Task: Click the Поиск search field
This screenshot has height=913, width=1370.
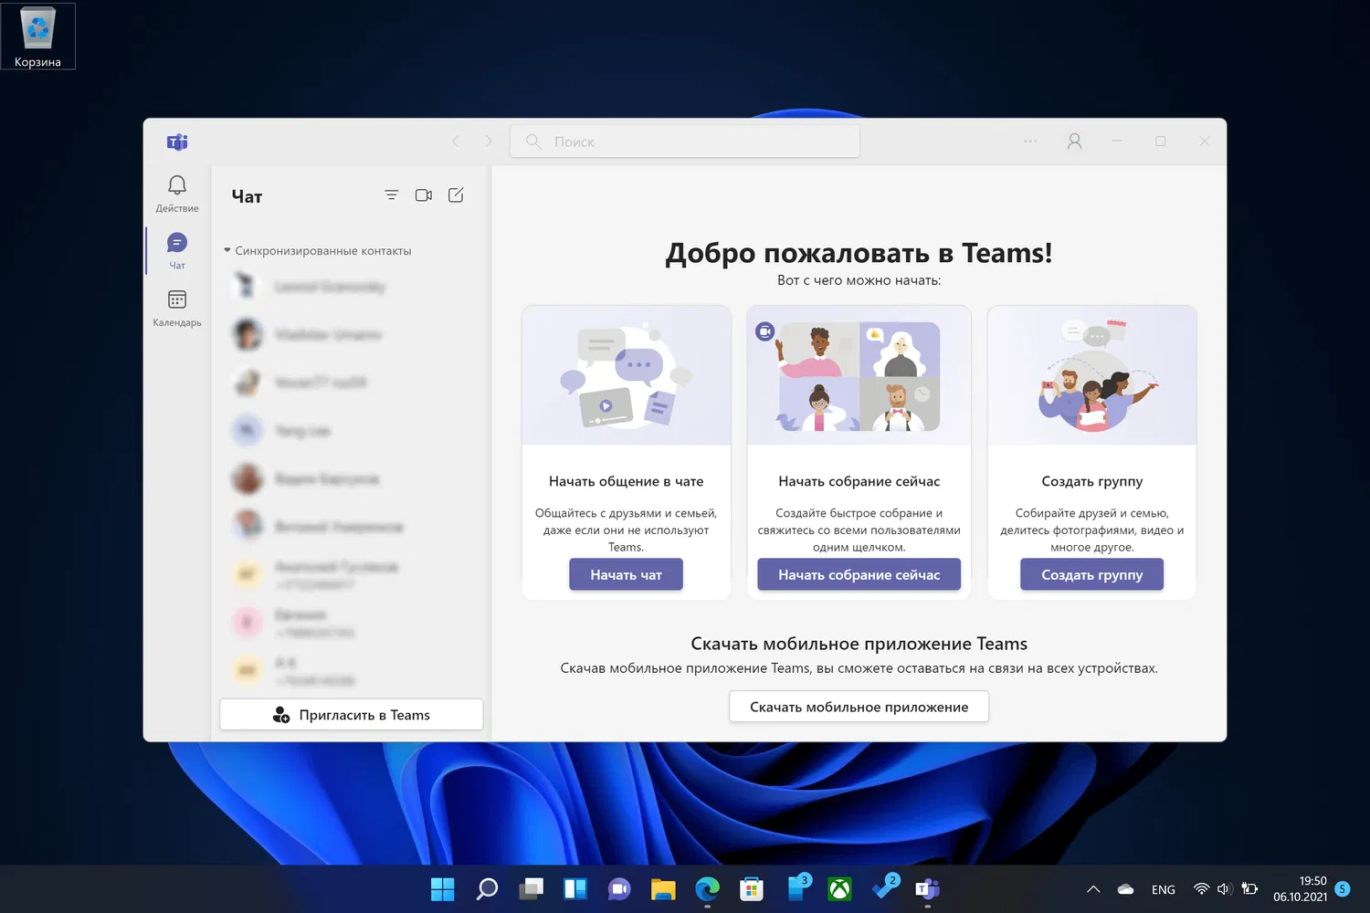Action: click(685, 142)
